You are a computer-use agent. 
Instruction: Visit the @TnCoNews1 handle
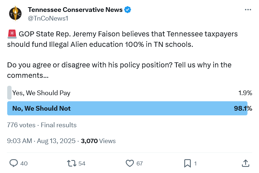click(48, 18)
